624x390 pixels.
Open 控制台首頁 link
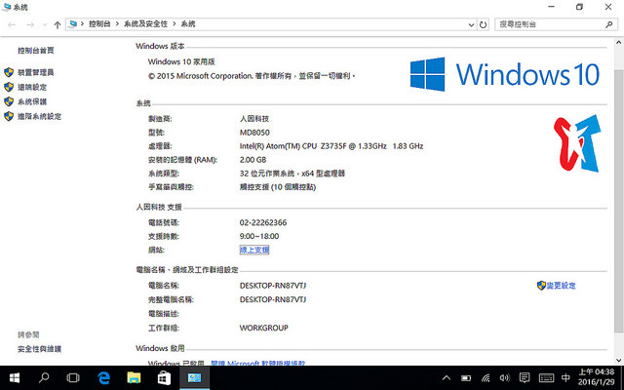click(36, 50)
